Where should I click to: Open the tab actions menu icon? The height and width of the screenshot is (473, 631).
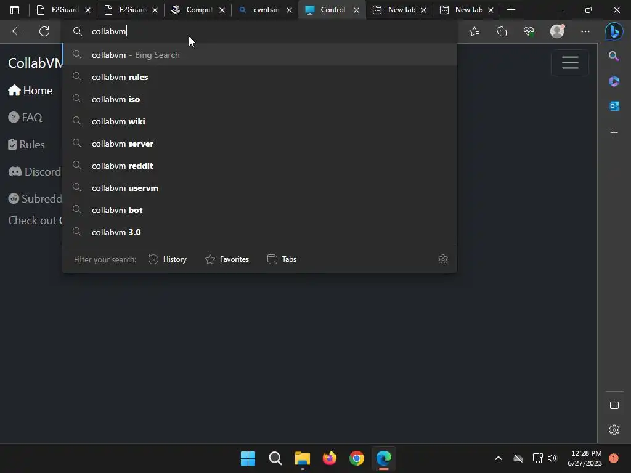pyautogui.click(x=15, y=10)
